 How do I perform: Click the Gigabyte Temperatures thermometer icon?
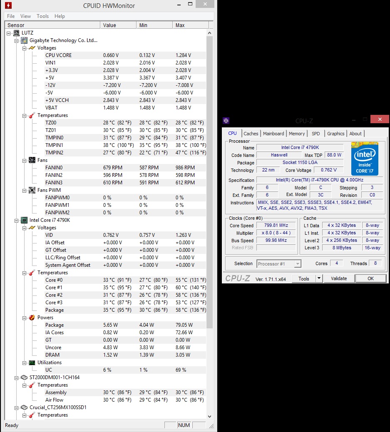click(x=32, y=115)
